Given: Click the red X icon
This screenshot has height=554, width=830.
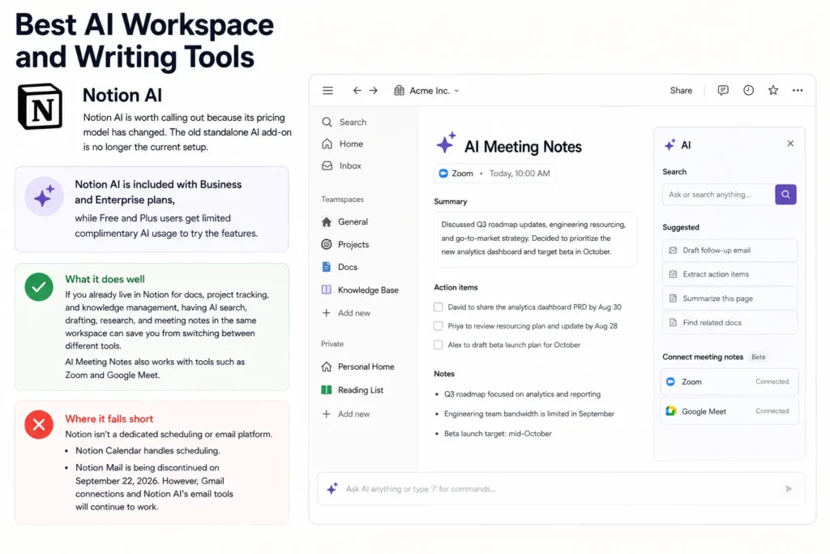Looking at the screenshot, I should pos(39,425).
